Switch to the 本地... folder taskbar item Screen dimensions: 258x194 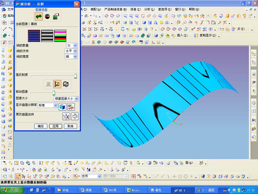[66, 190]
